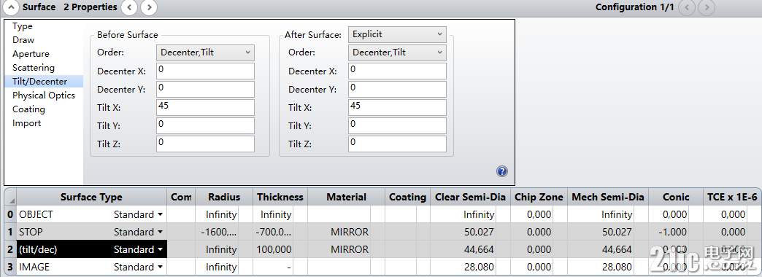Click (tilt/dec) row MIRROR material cell
Image resolution: width=762 pixels, height=277 pixels.
point(339,249)
